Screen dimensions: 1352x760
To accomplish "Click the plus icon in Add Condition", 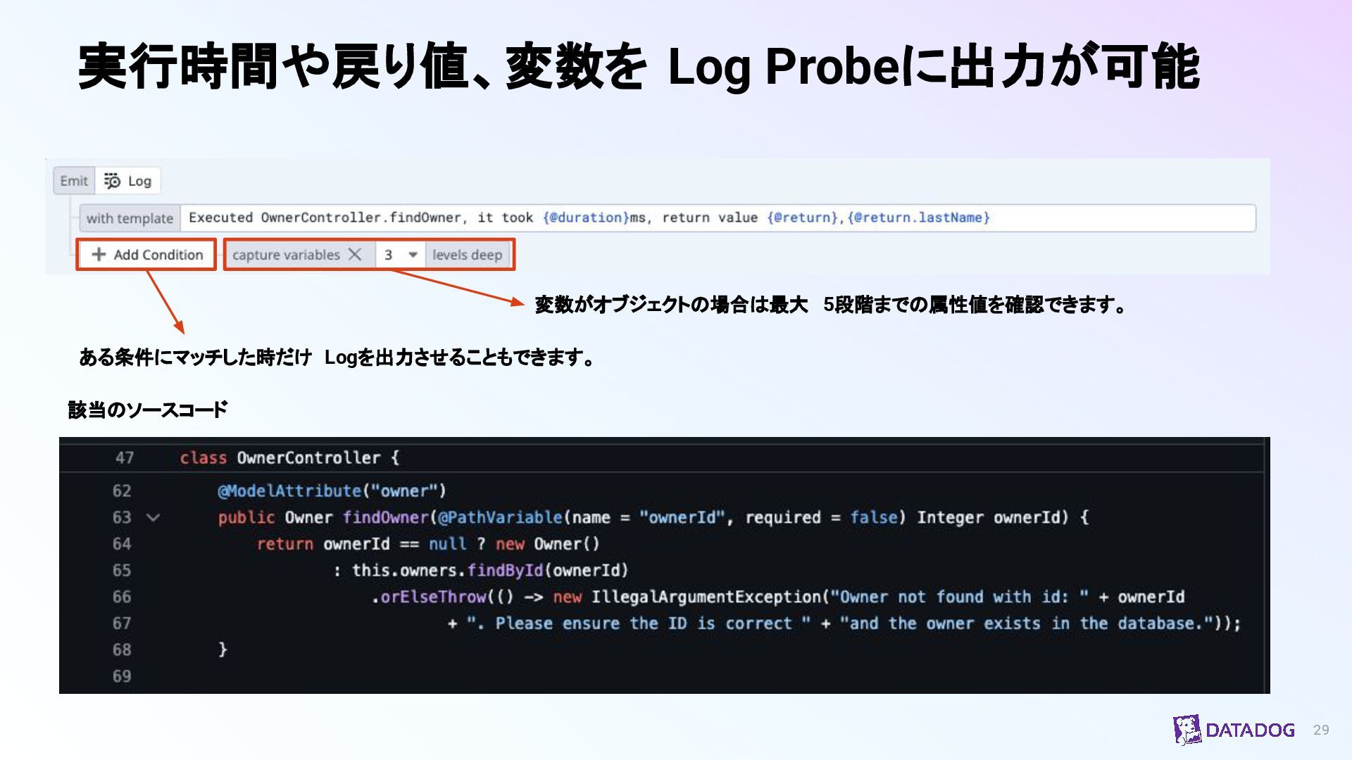I will (99, 255).
